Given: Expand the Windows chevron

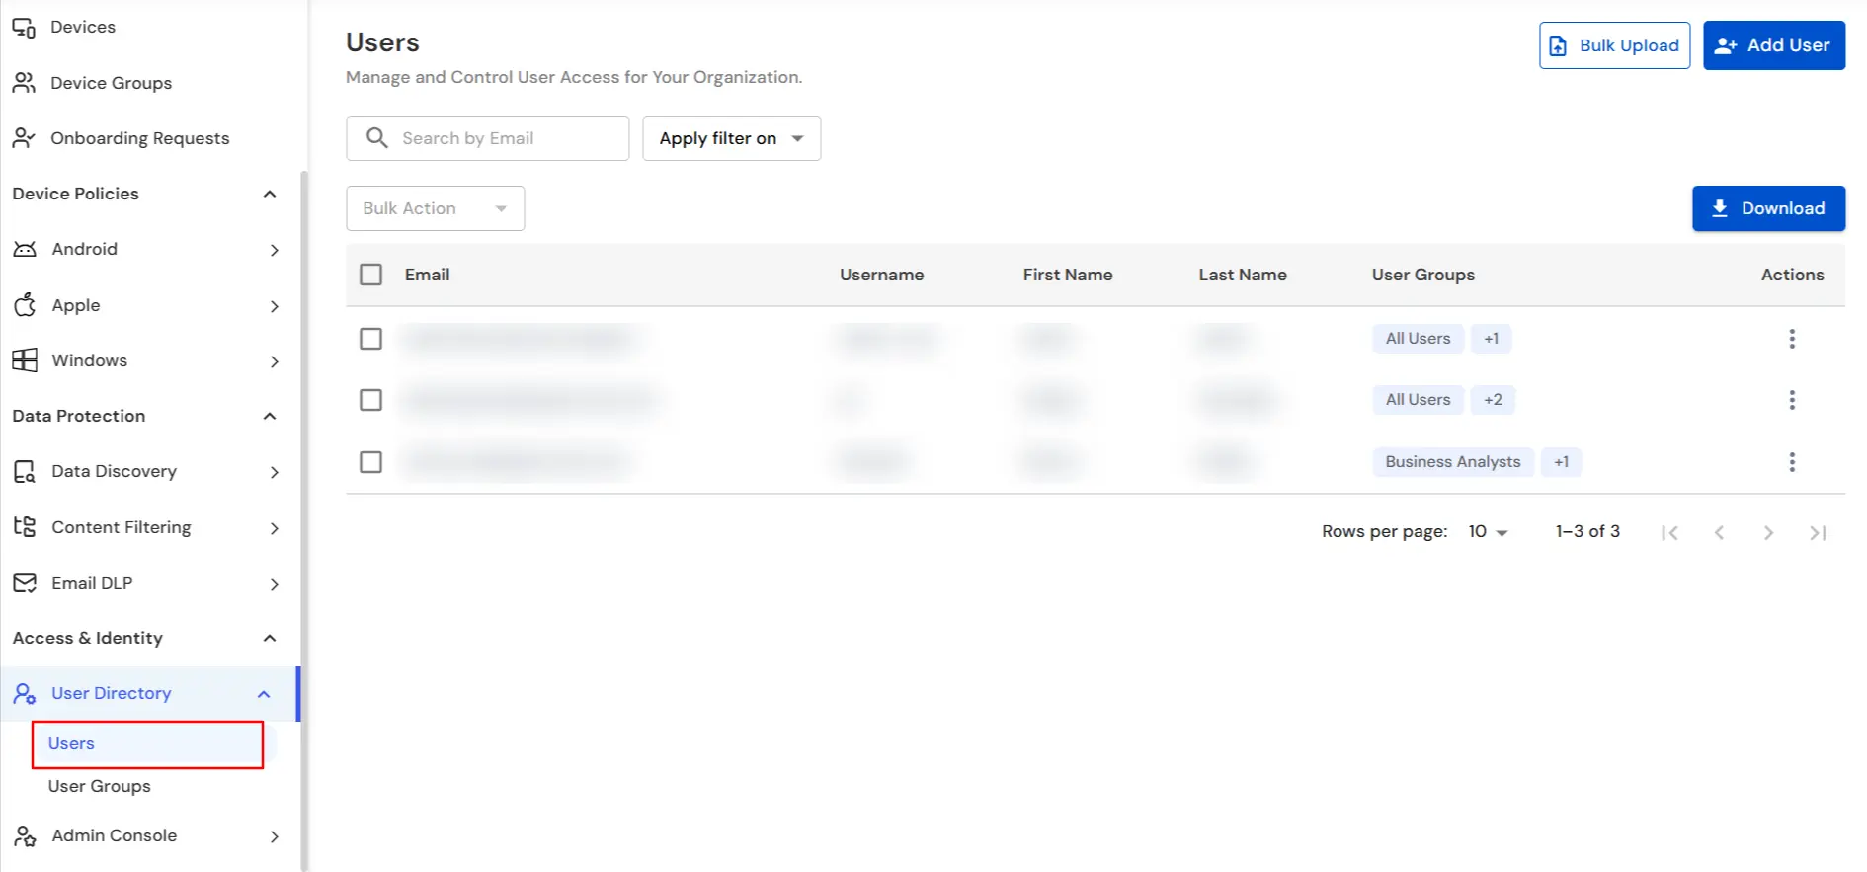Looking at the screenshot, I should 275,361.
